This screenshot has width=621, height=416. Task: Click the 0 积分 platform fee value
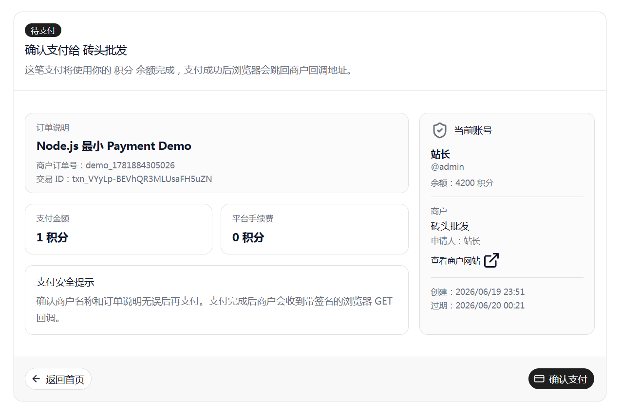(x=248, y=237)
